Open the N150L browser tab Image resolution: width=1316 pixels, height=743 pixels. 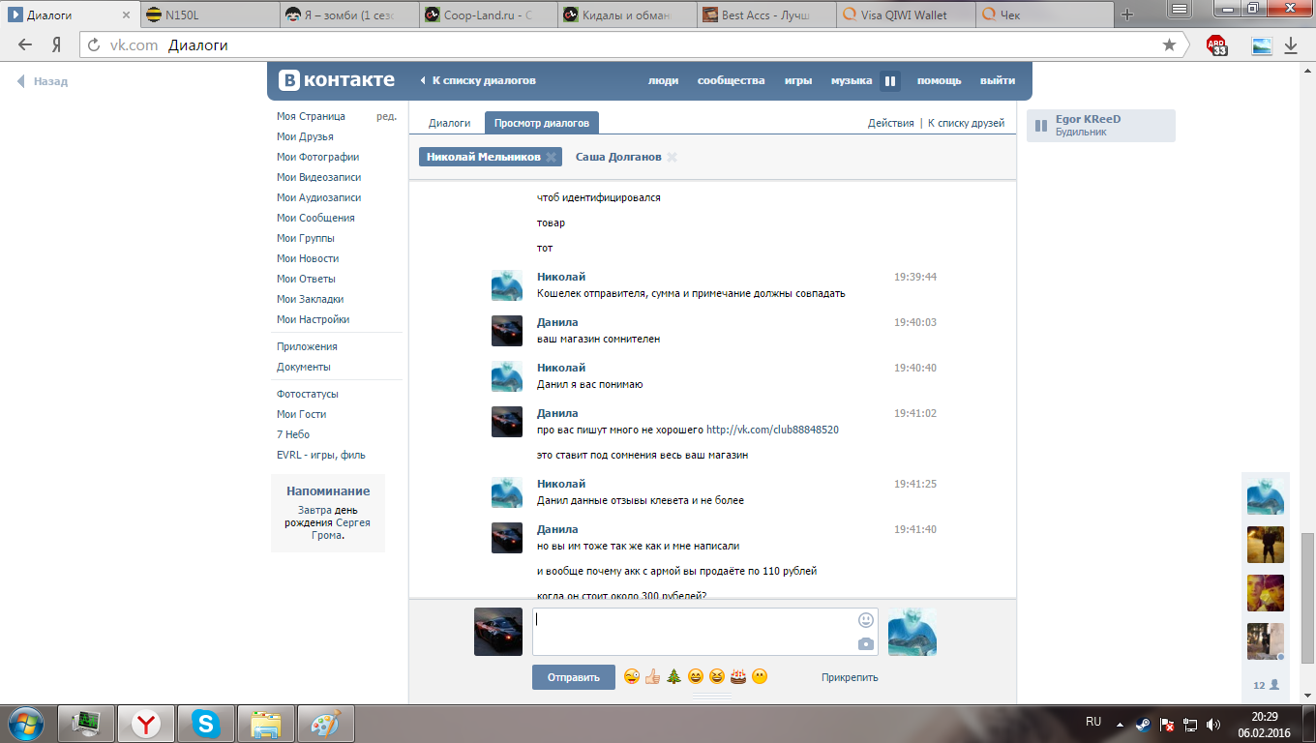(208, 15)
